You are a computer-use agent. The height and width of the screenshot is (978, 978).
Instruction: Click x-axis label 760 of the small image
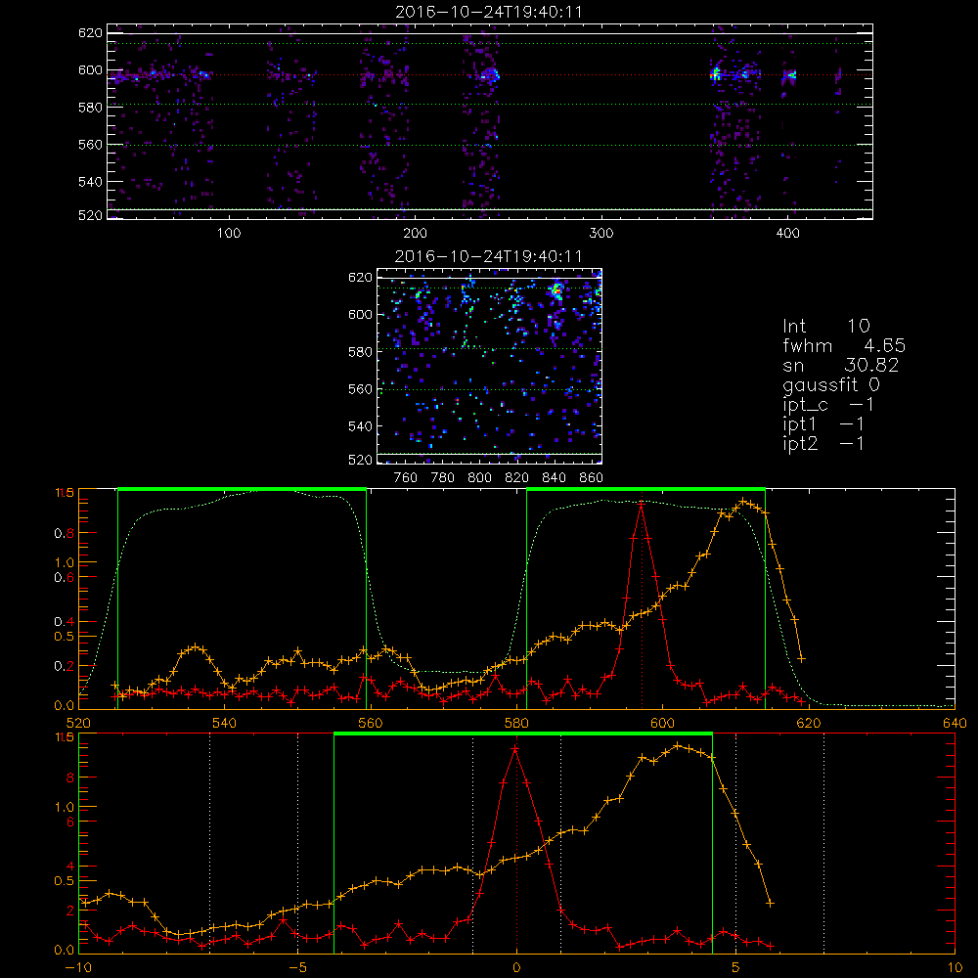(x=406, y=478)
